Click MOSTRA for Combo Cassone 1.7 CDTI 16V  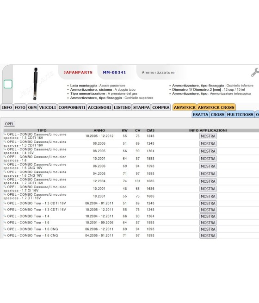coord(208,181)
